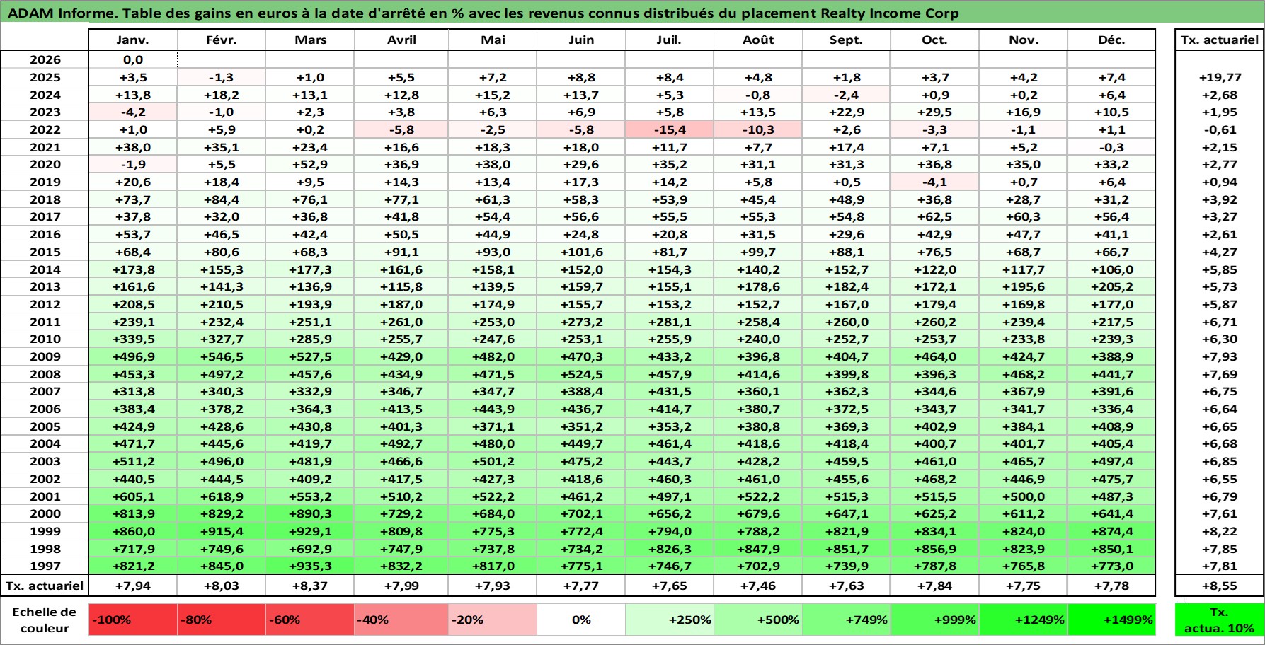Select the +7,93 actuarial rate for 2009

(1219, 356)
